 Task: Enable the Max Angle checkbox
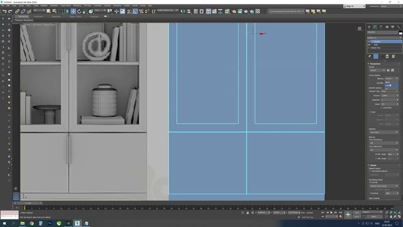coord(377,158)
